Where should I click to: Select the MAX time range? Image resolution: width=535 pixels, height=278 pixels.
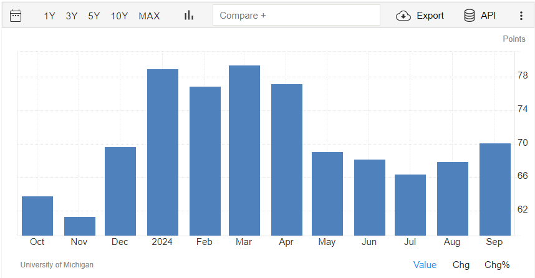[149, 16]
